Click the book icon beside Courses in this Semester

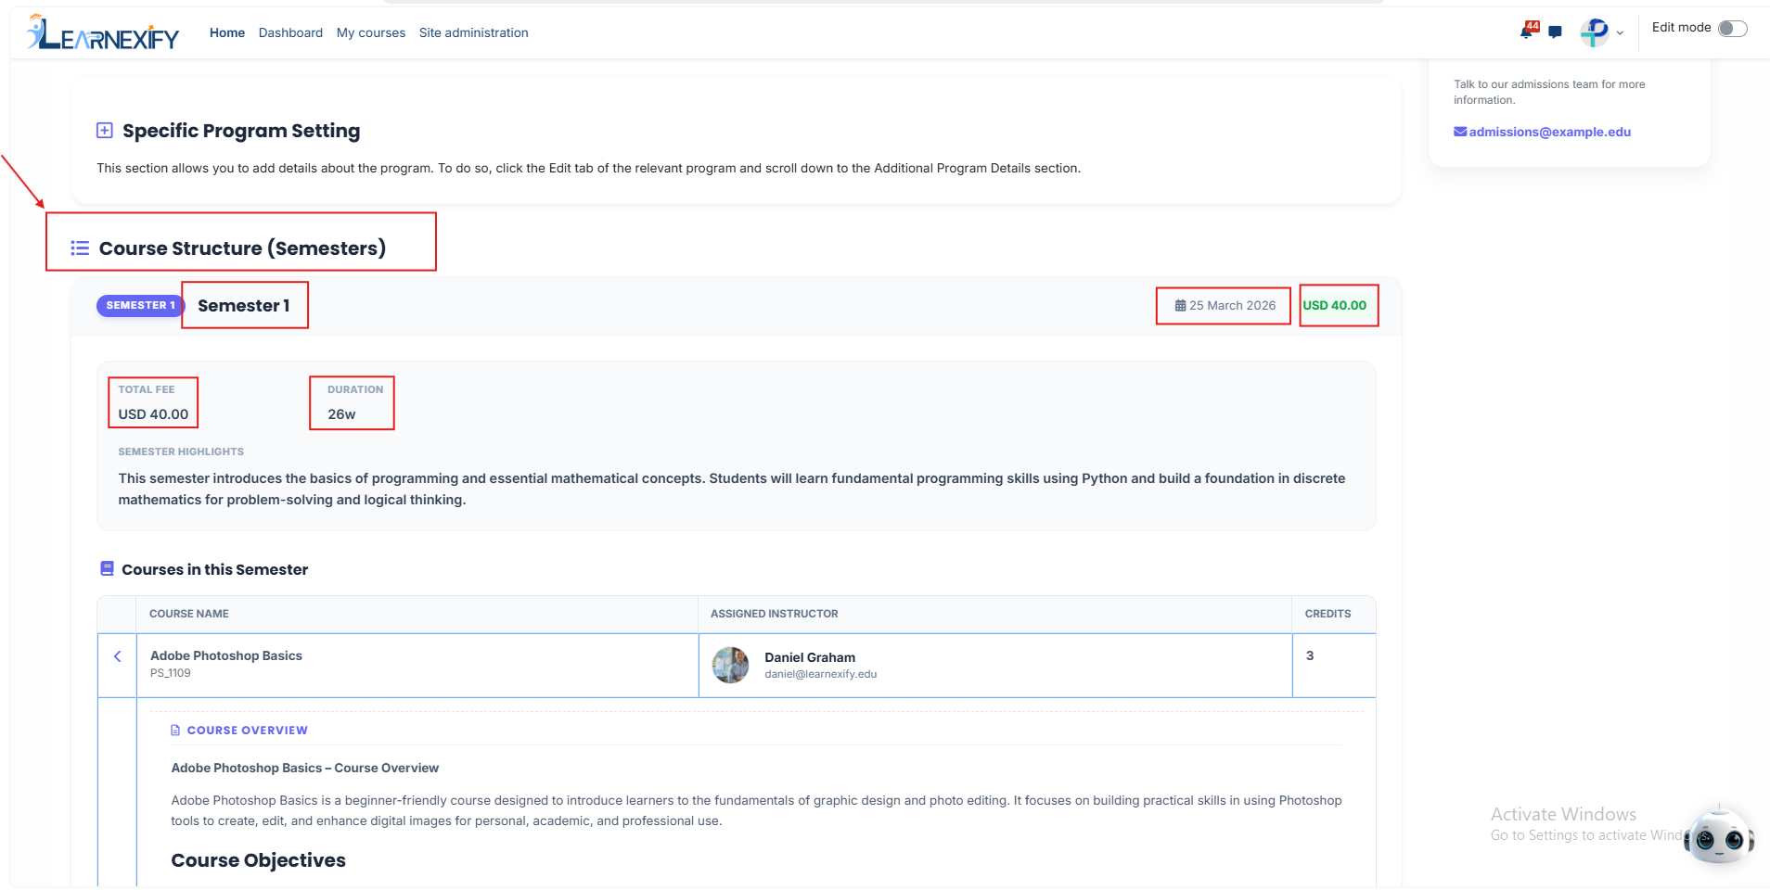(x=107, y=569)
